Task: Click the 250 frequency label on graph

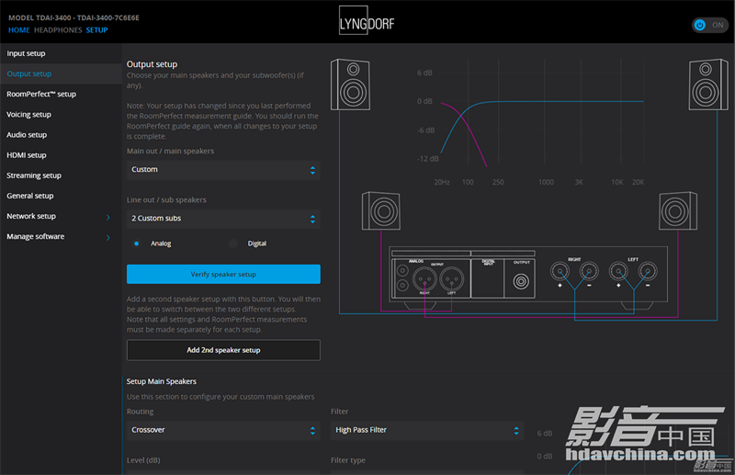Action: pos(498,182)
